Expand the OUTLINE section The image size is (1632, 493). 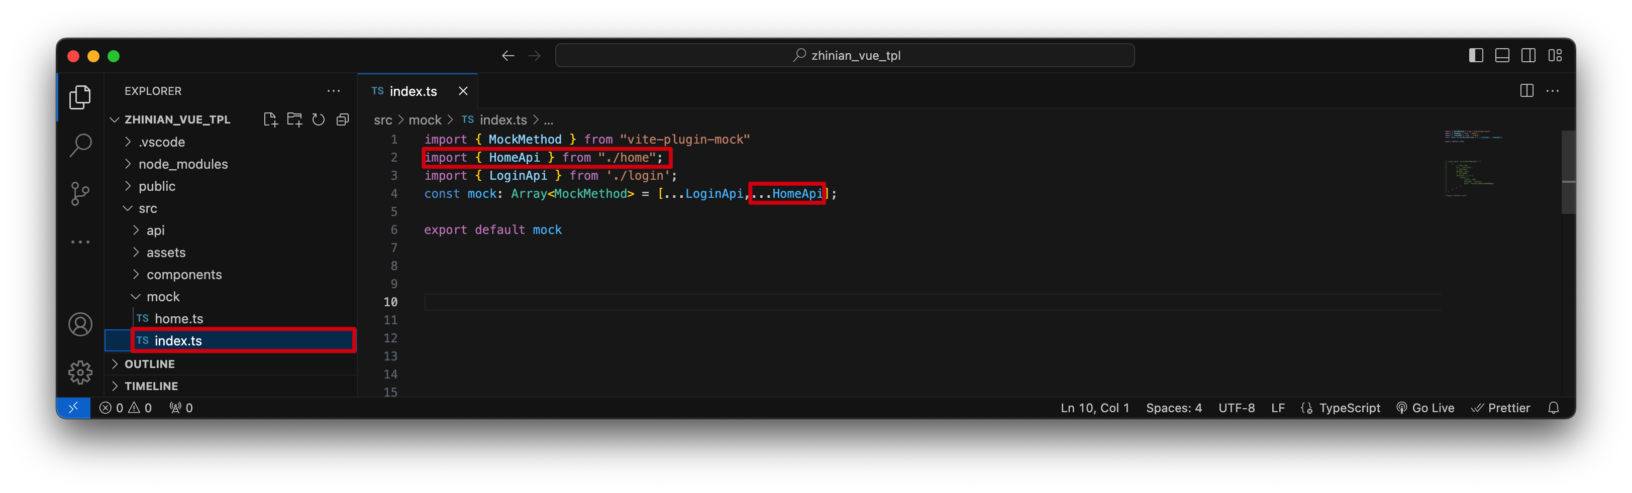(232, 364)
